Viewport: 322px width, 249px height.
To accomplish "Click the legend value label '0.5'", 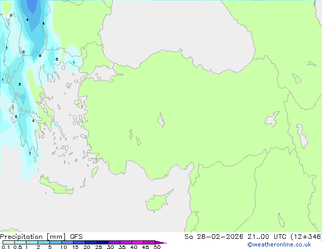I will click(x=17, y=247).
